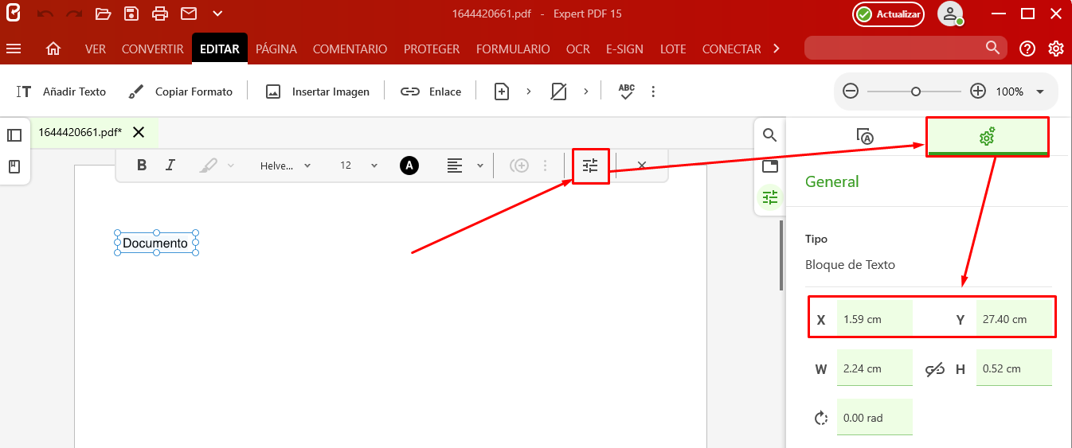The image size is (1072, 448).
Task: Expand options next to crossed-out page icon
Action: point(585,92)
